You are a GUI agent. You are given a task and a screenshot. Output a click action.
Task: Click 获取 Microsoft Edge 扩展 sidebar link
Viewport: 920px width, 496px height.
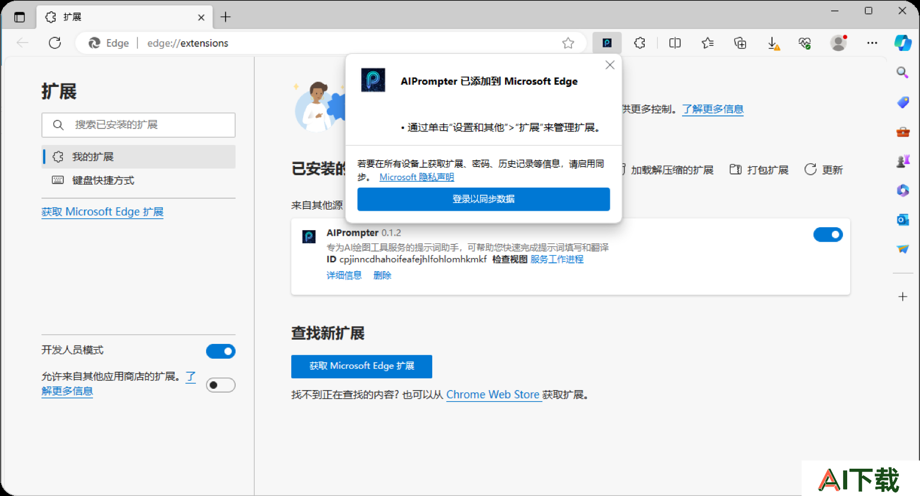(102, 212)
